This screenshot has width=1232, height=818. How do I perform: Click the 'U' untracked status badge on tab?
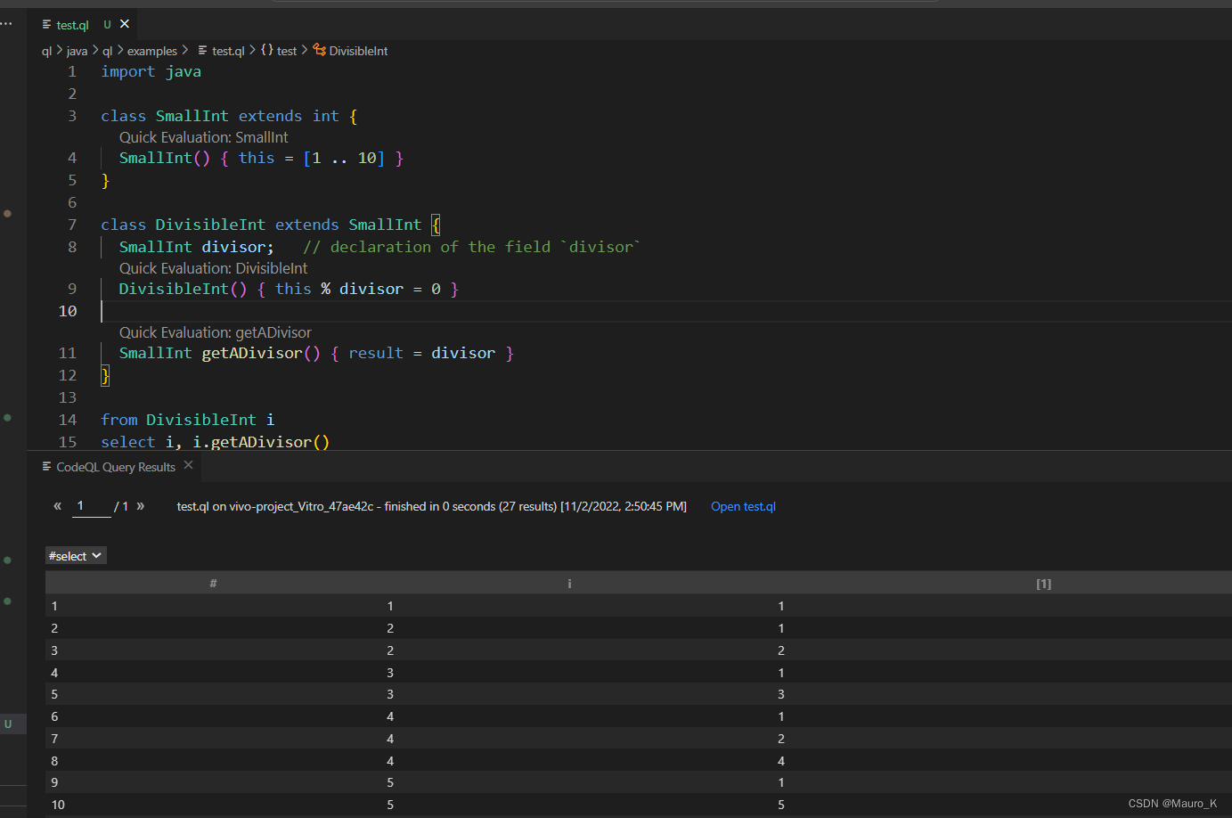point(107,25)
